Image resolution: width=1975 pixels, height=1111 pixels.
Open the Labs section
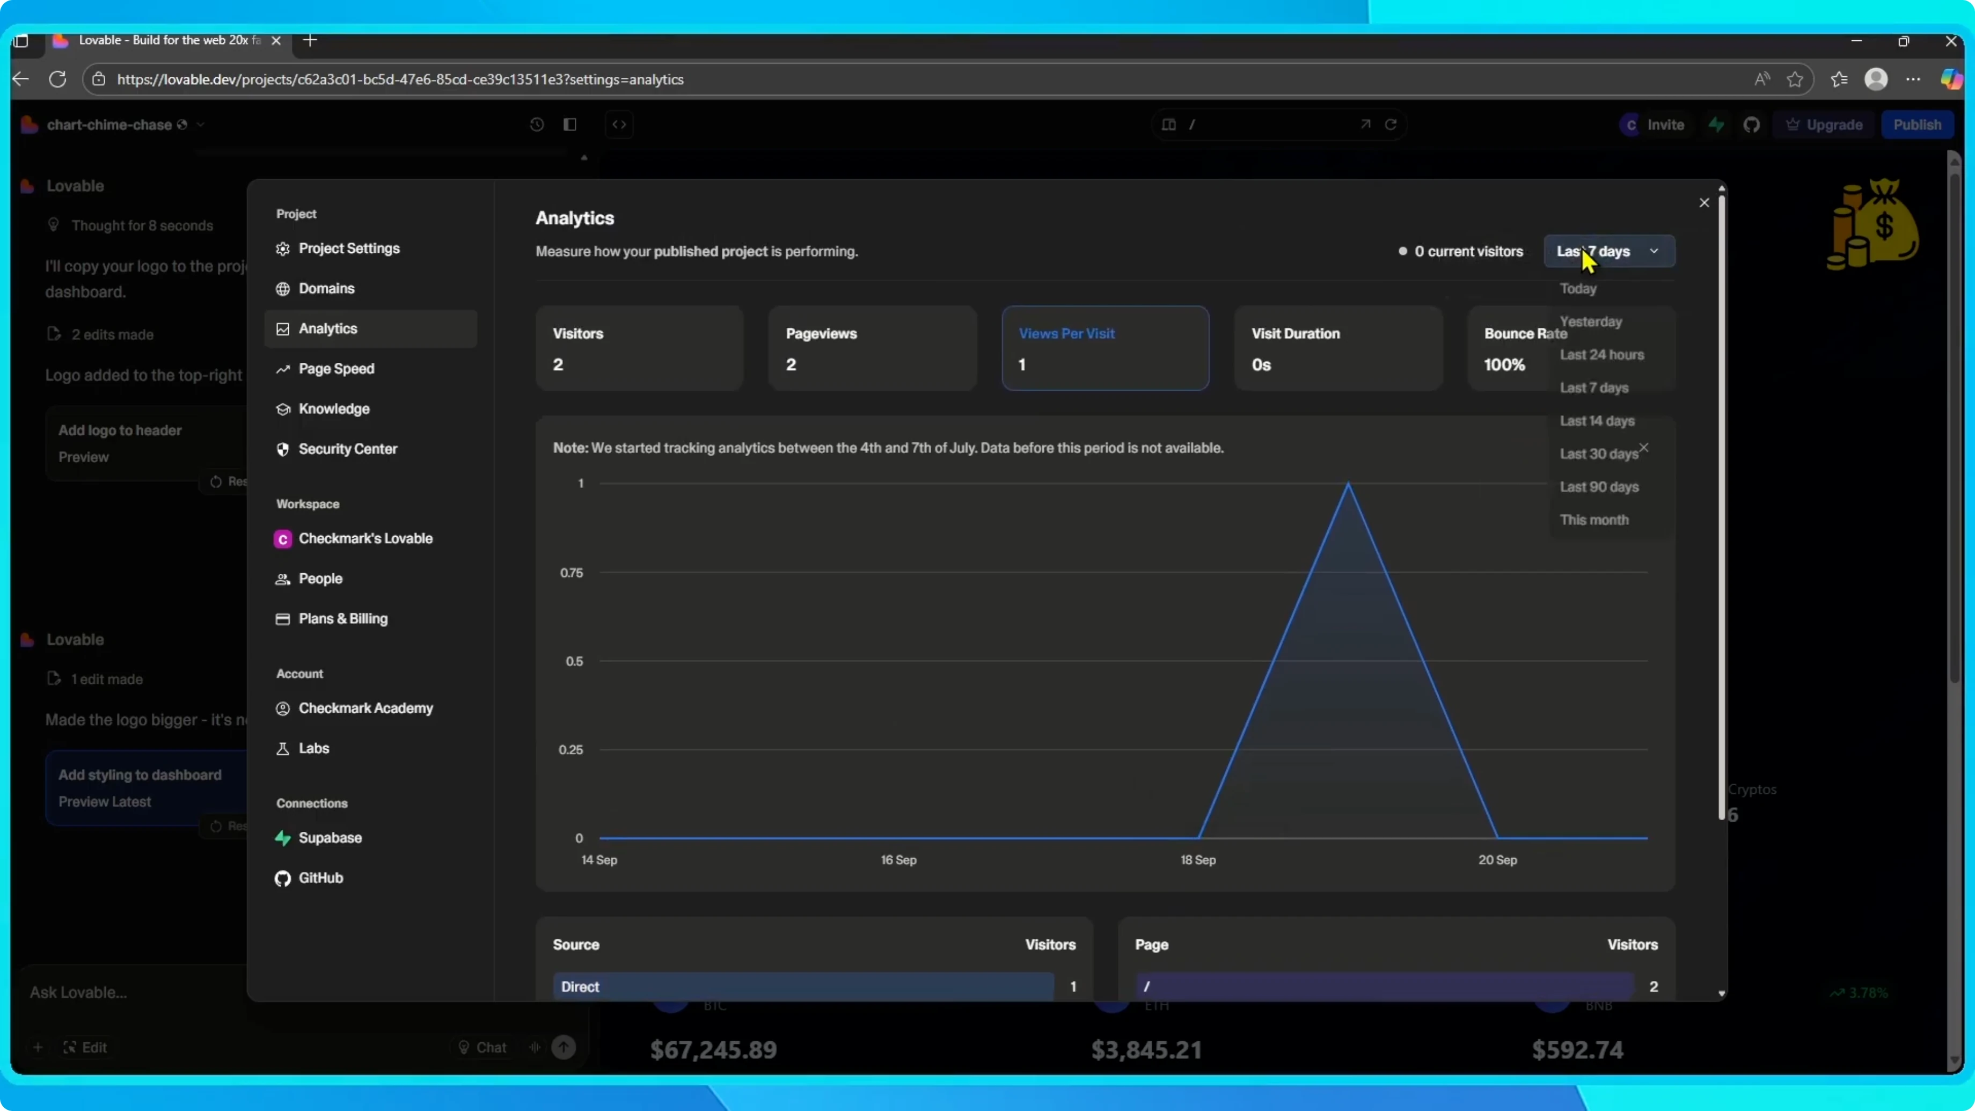[x=370, y=748]
